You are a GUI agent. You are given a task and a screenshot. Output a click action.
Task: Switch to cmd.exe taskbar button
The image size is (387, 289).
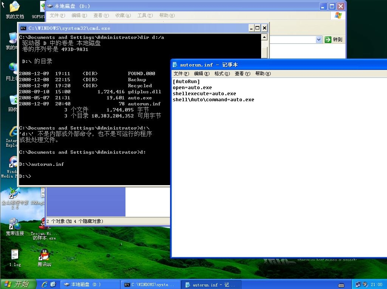151,284
